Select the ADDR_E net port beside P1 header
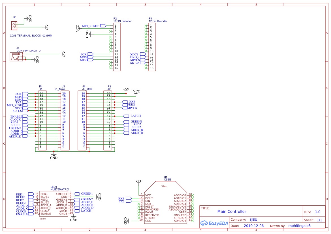 (25, 136)
